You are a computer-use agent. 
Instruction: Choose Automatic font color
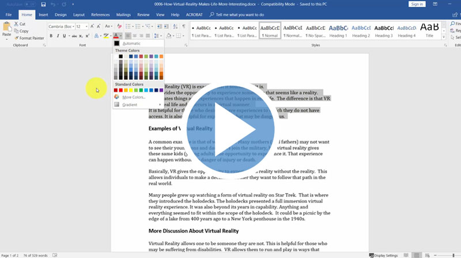[x=131, y=43]
